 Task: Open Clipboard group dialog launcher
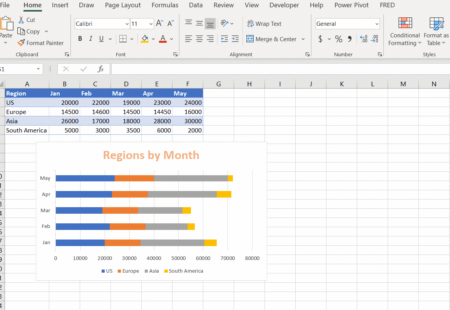pyautogui.click(x=67, y=54)
